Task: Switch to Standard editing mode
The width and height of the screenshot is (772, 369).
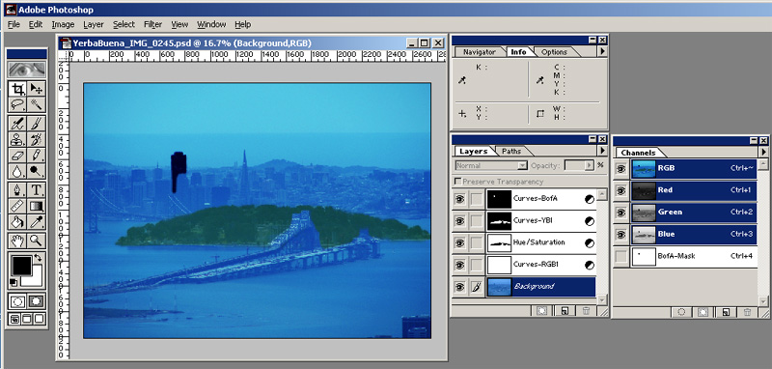Action: [18, 301]
